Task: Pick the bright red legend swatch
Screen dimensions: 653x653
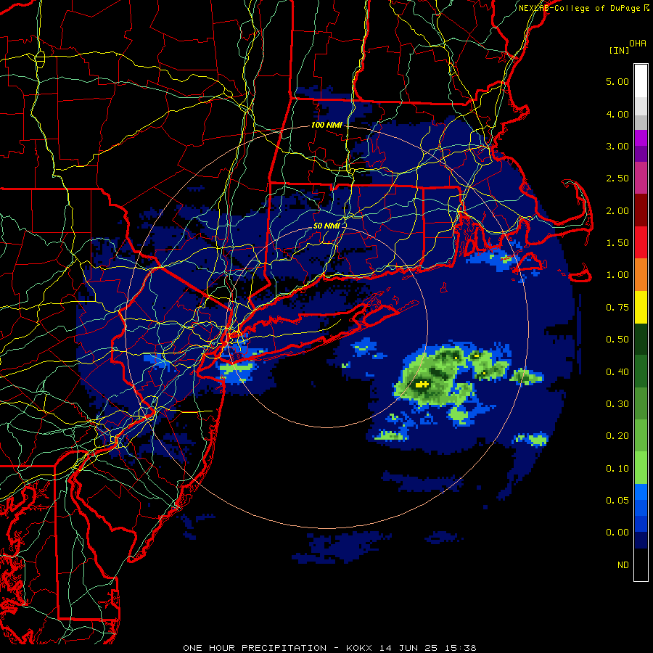Action: pos(641,242)
